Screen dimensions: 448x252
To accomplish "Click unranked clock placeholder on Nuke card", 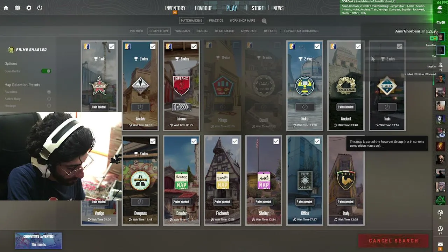I will point(304,107).
